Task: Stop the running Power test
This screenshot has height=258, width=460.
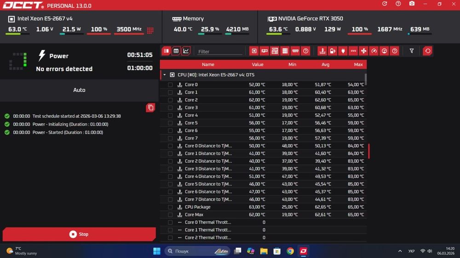Action: click(79, 234)
